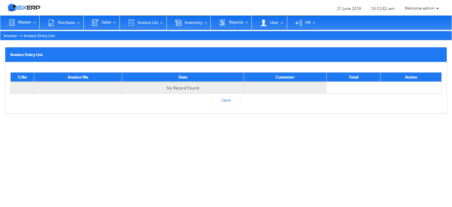Click the Sales pencil document icon
This screenshot has height=207, width=452.
pyautogui.click(x=95, y=23)
